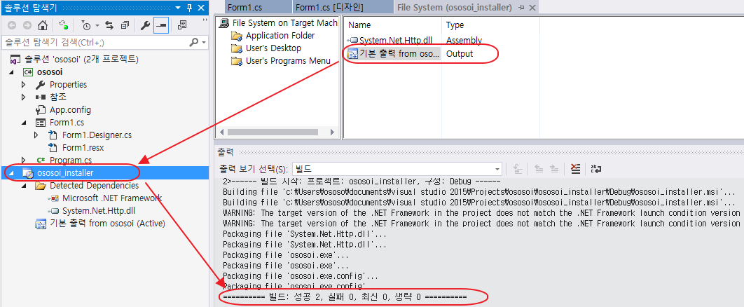
Task: Open search options dropdown arrow
Action: coord(204,42)
